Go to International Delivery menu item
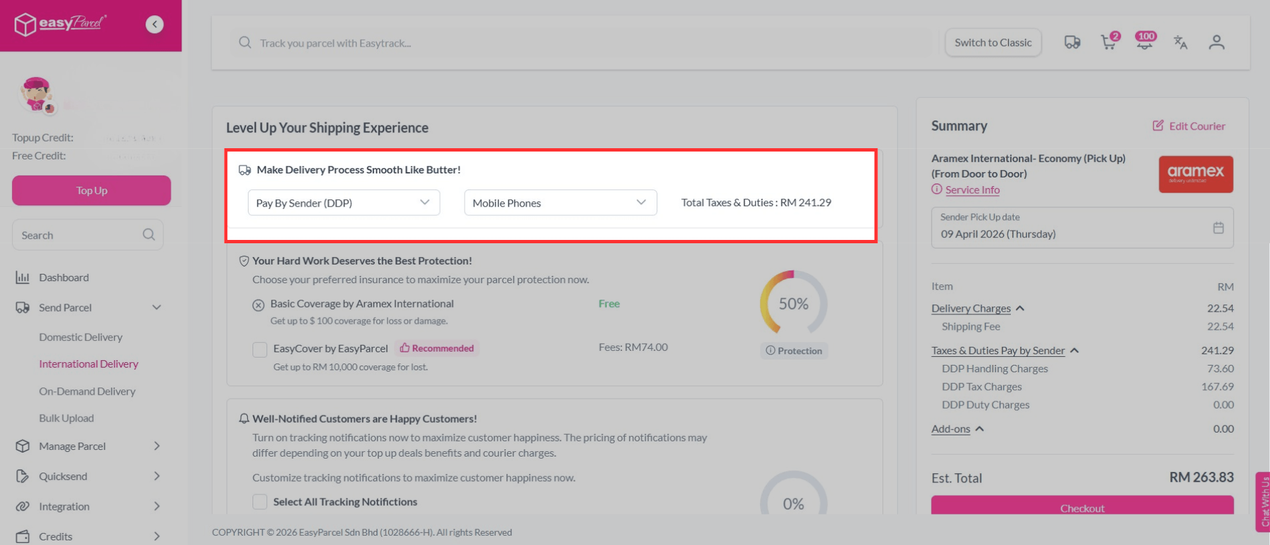Viewport: 1270px width, 545px height. (88, 364)
